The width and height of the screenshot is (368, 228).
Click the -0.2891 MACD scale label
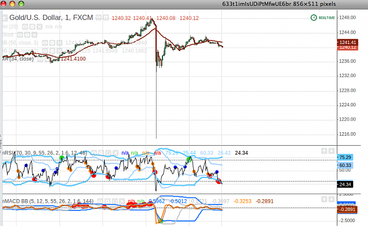click(347, 209)
